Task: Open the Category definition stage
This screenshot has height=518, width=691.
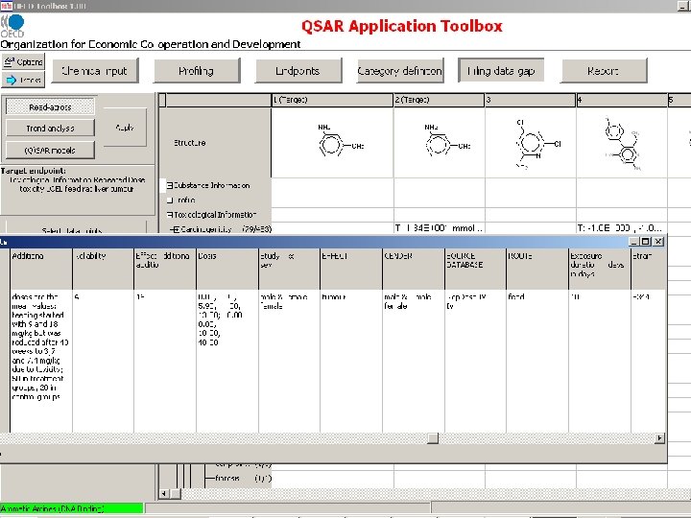Action: click(x=399, y=70)
